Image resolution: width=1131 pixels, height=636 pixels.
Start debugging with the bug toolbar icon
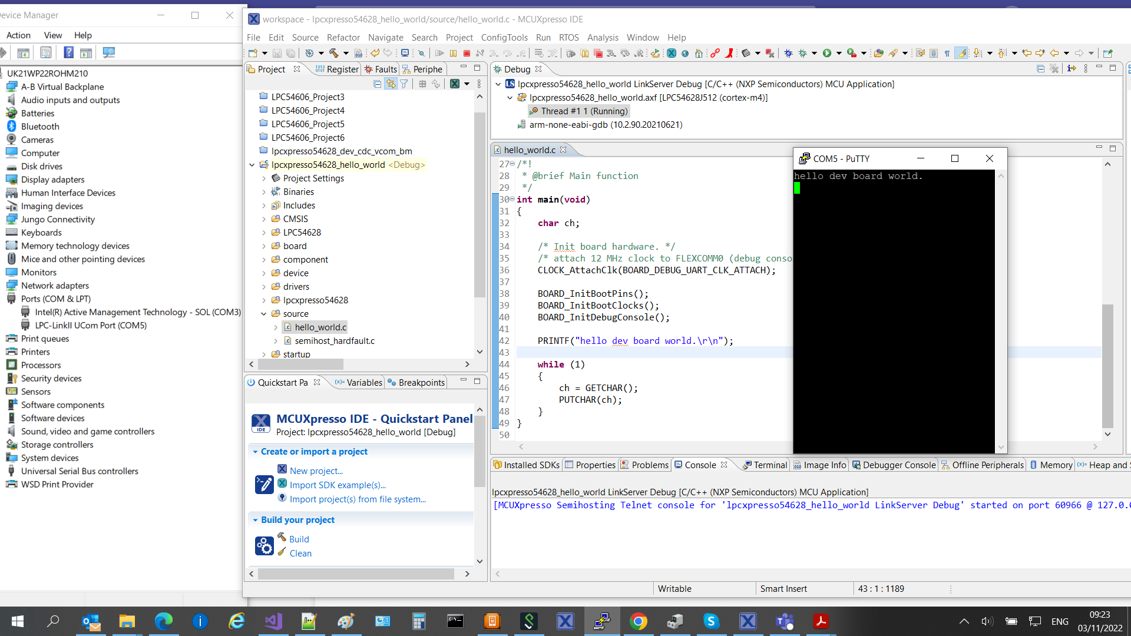point(789,53)
